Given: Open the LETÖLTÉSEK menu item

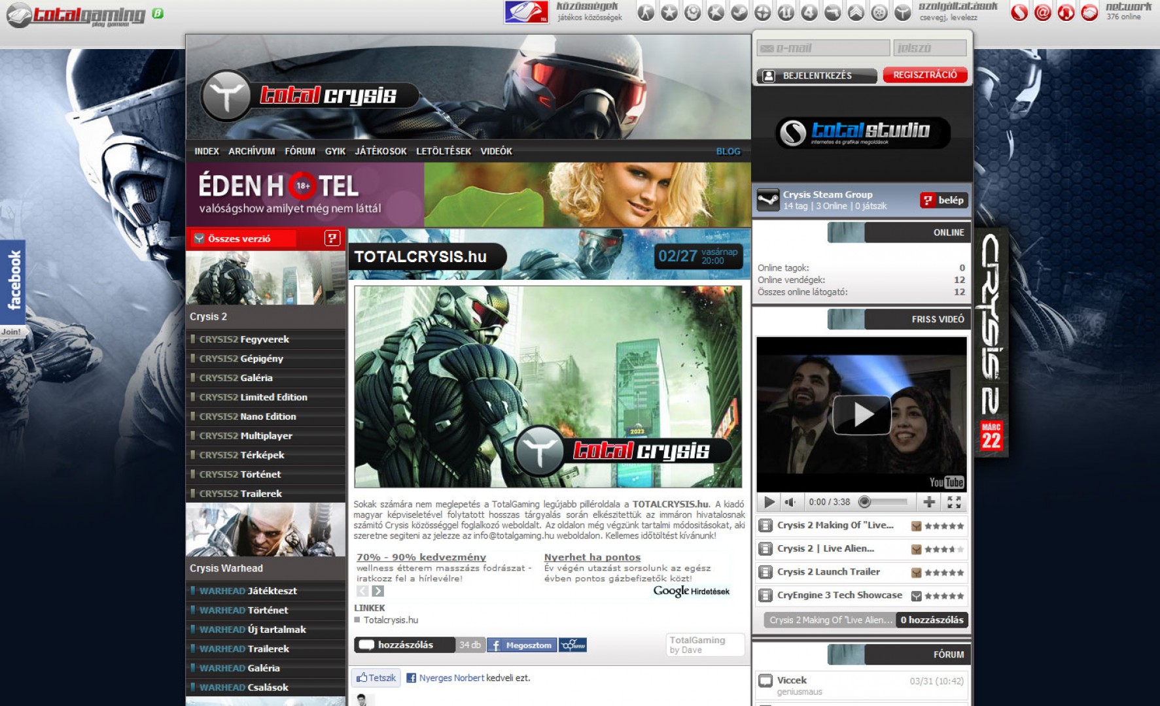Looking at the screenshot, I should tap(444, 151).
